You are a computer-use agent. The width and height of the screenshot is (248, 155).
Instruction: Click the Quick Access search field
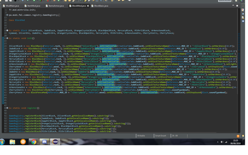(x=225, y=1)
